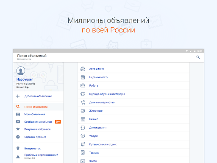Viewport: 217px width, 163px height.
Task: Click the Добавить объявление link
Action: point(38,96)
